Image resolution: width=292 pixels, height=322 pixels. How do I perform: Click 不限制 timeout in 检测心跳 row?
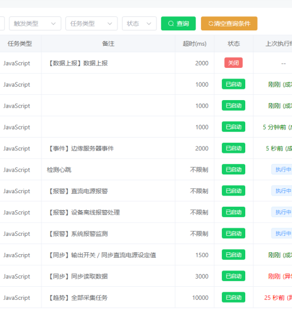click(199, 170)
